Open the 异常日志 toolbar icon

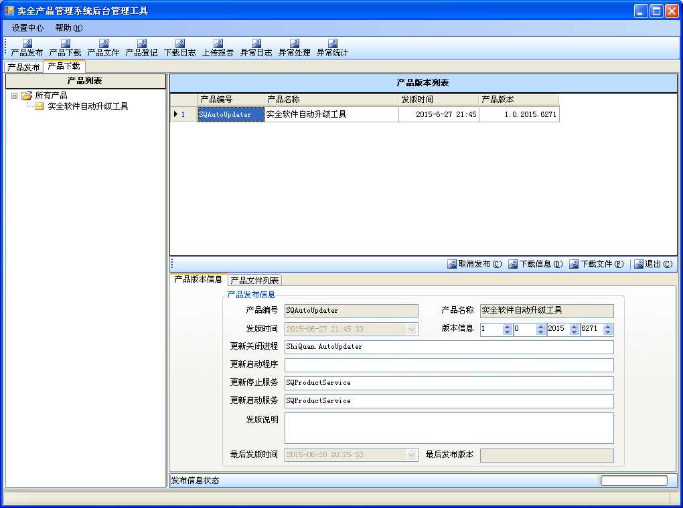coord(256,48)
